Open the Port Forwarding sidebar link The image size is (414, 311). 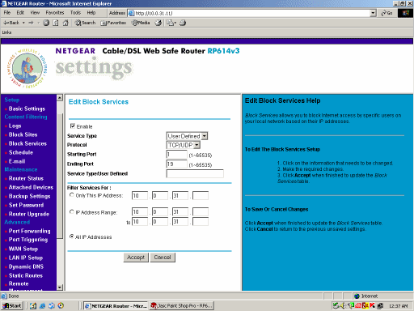[29, 231]
